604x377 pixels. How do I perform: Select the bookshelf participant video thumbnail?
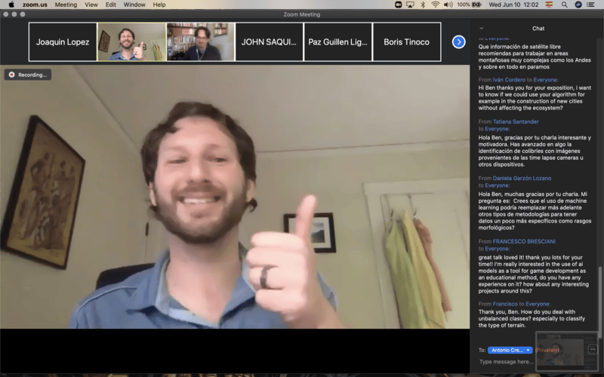tap(200, 42)
